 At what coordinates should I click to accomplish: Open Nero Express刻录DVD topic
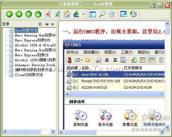[33, 40]
